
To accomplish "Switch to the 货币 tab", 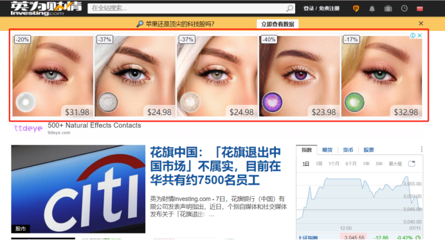I will tap(348, 150).
